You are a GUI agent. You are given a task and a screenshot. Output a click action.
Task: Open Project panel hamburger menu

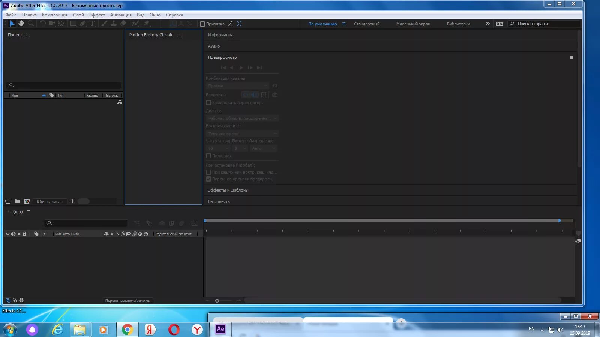coord(28,35)
